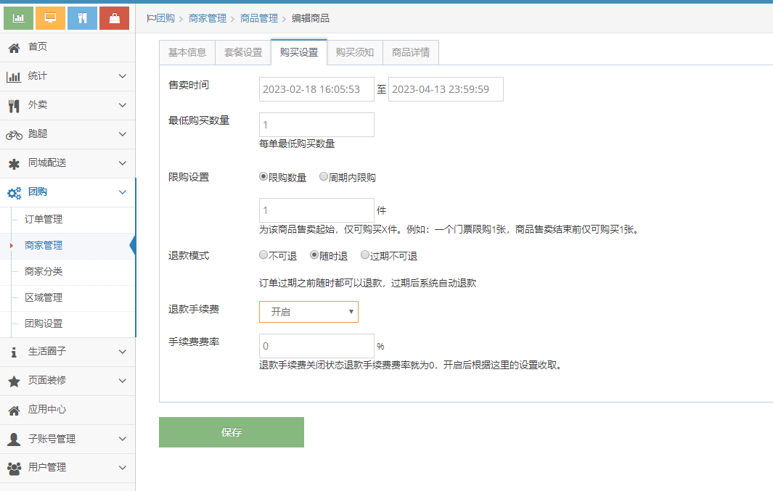Choose the 不可退 refund mode
Viewport: 773px width, 491px height.
click(x=263, y=255)
